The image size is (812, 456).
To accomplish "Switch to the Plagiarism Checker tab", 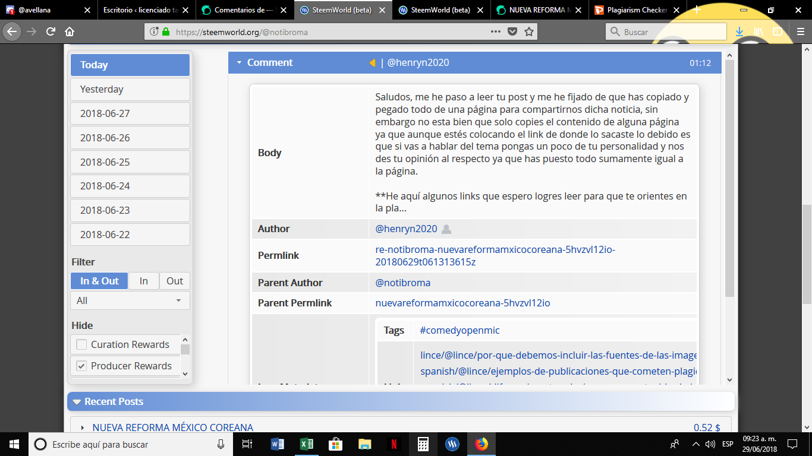I will pos(637,10).
